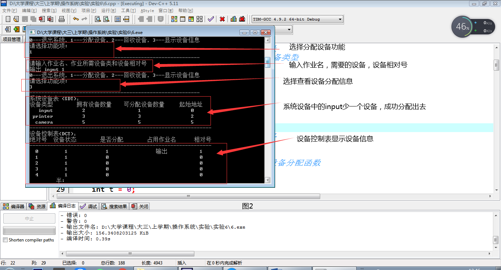The width and height of the screenshot is (501, 270).
Task: Click the 输出大小: 156.3408203125 KiB log line
Action: [x=105, y=233]
